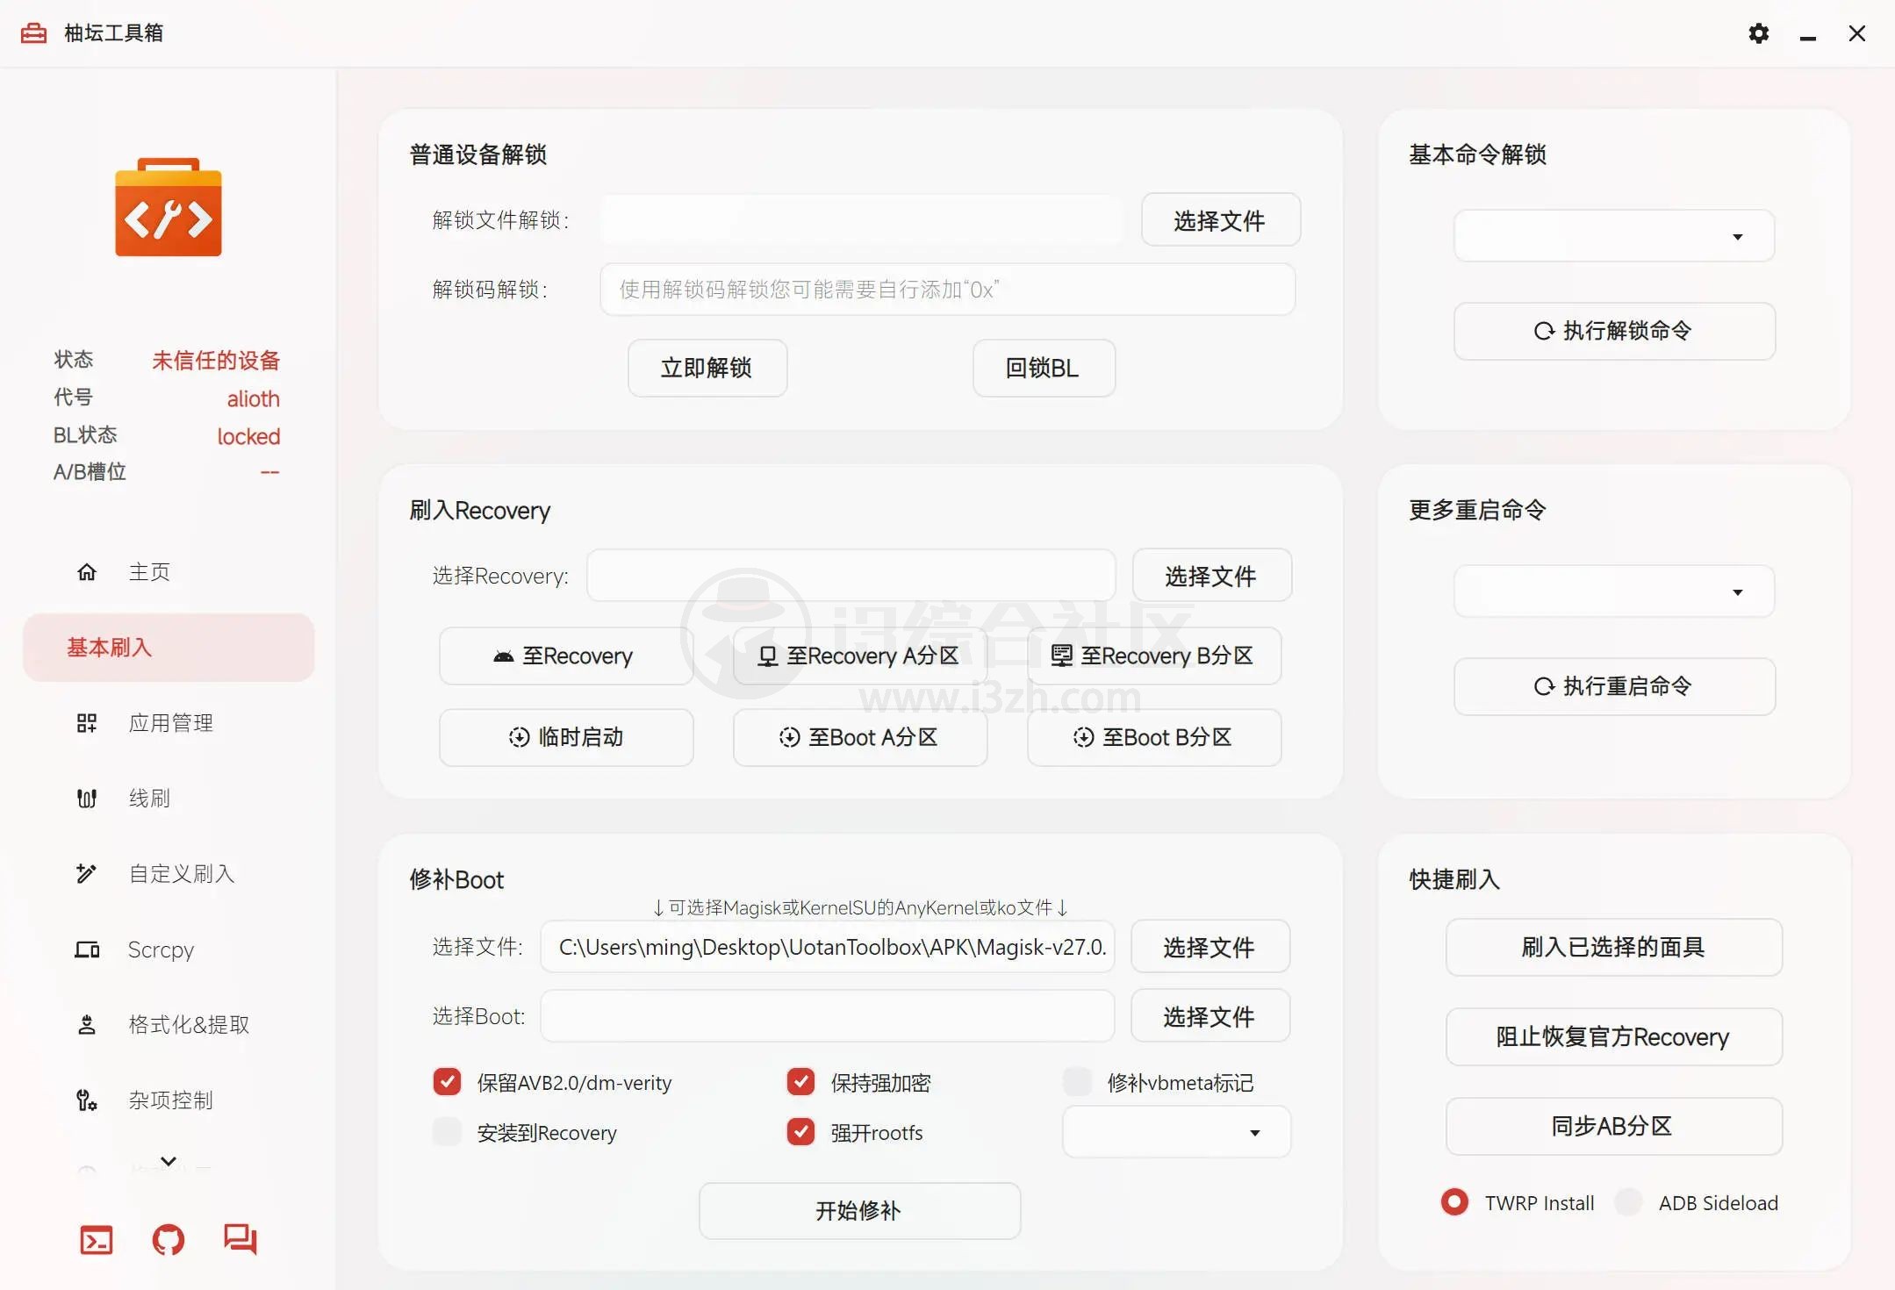The height and width of the screenshot is (1290, 1895).
Task: Click the home icon beside 主页
Action: [87, 572]
